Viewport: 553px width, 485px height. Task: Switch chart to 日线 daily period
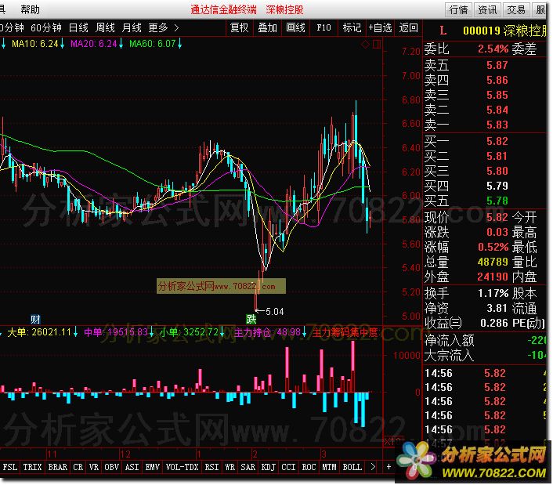78,27
